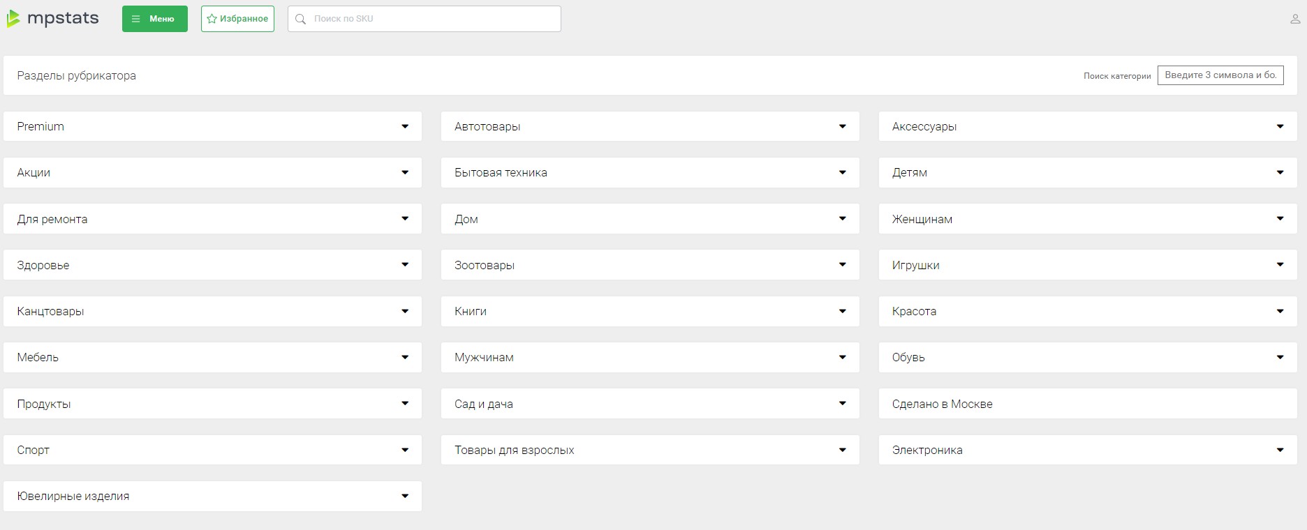Viewport: 1307px width, 530px height.
Task: Expand the Бытовая техника arrow
Action: click(843, 172)
